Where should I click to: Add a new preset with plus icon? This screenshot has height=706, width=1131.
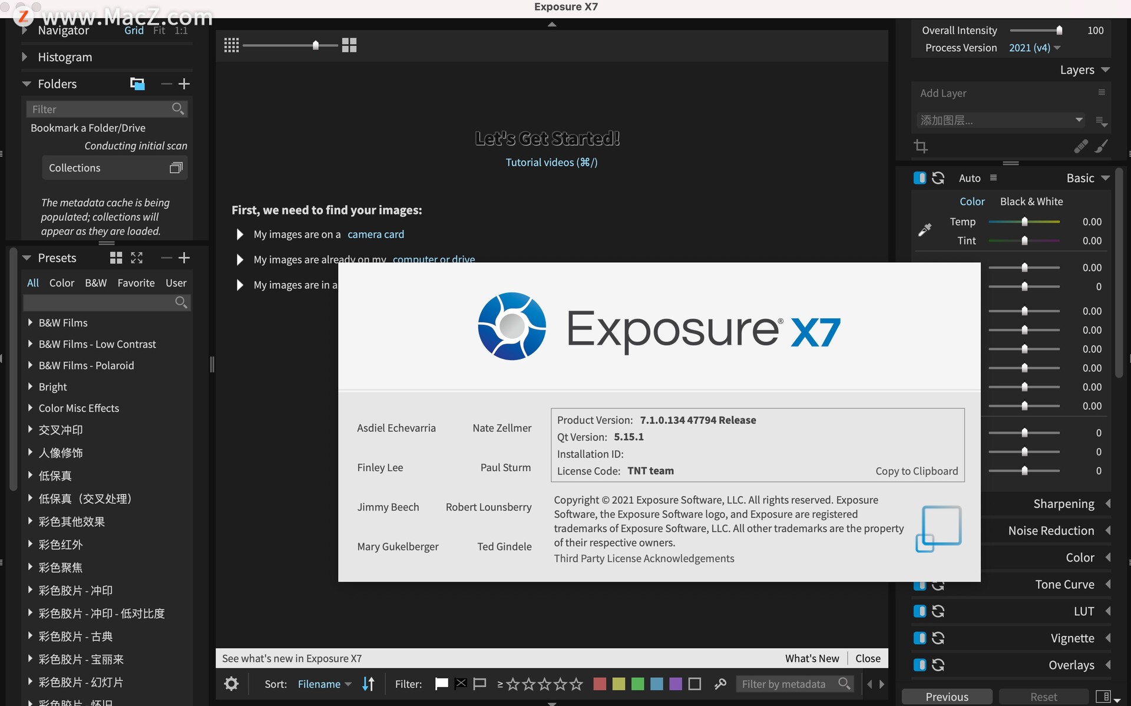tap(184, 258)
